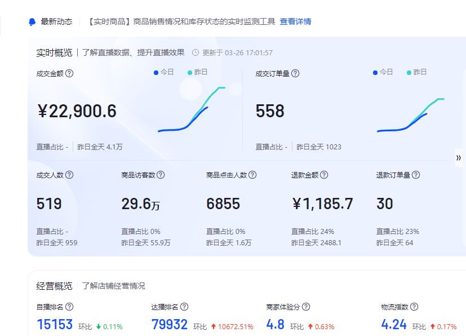Viewport: 466px width, 336px height.
Task: Expand more metrics using the right chevron
Action: point(459,158)
